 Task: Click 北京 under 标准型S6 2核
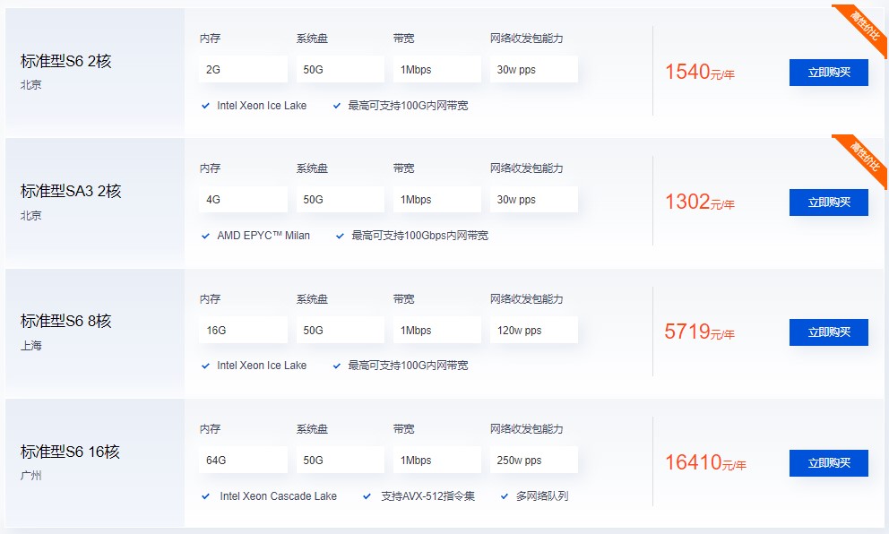[31, 85]
